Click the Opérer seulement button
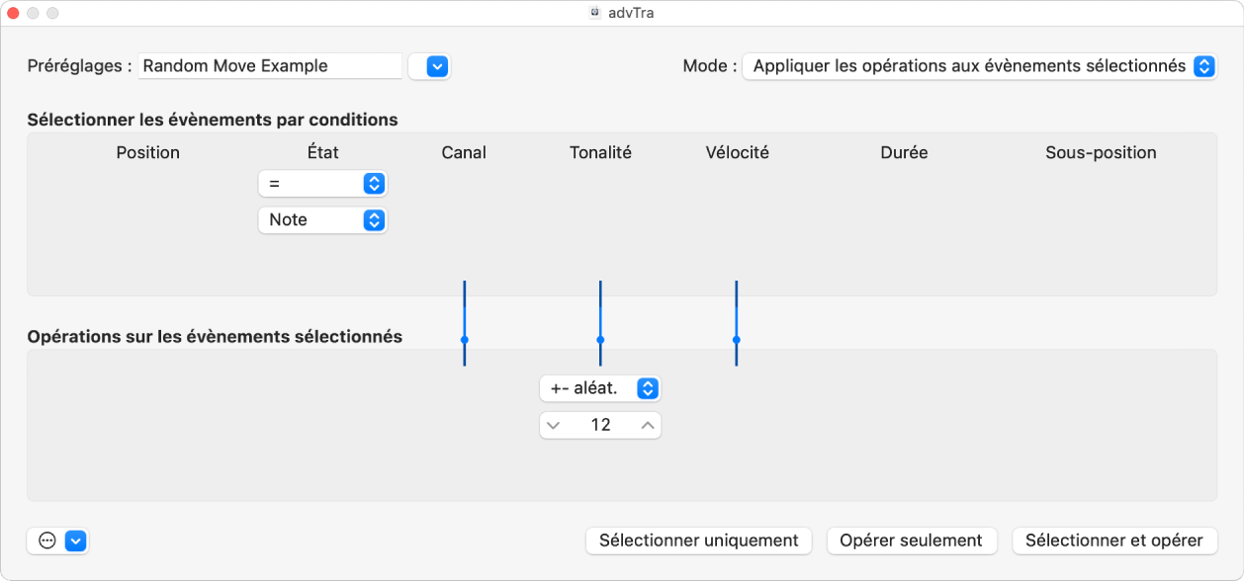The height and width of the screenshot is (581, 1244). pos(911,540)
